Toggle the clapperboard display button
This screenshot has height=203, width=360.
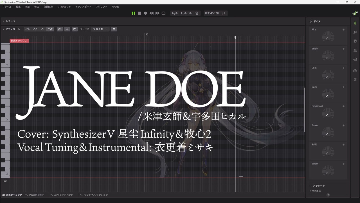(x=75, y=29)
